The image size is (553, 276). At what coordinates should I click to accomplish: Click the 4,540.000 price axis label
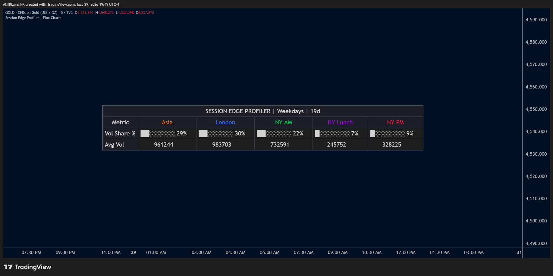point(536,132)
